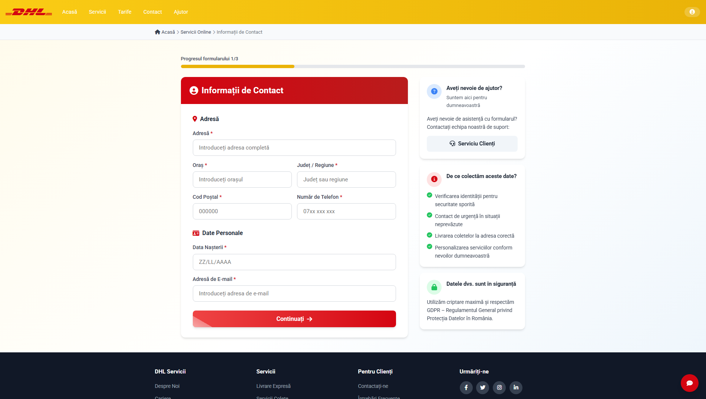Focus the Număr de Telefon field
706x399 pixels.
pyautogui.click(x=346, y=211)
